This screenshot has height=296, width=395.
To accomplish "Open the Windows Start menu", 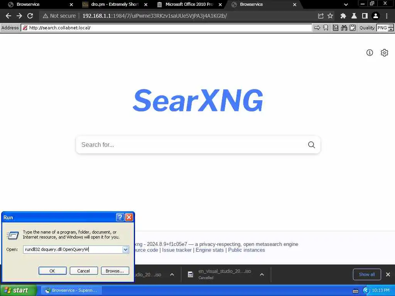I will pos(18,290).
